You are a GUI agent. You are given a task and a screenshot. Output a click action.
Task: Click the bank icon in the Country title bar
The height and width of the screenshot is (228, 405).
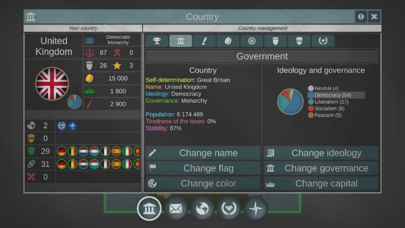pos(31,17)
